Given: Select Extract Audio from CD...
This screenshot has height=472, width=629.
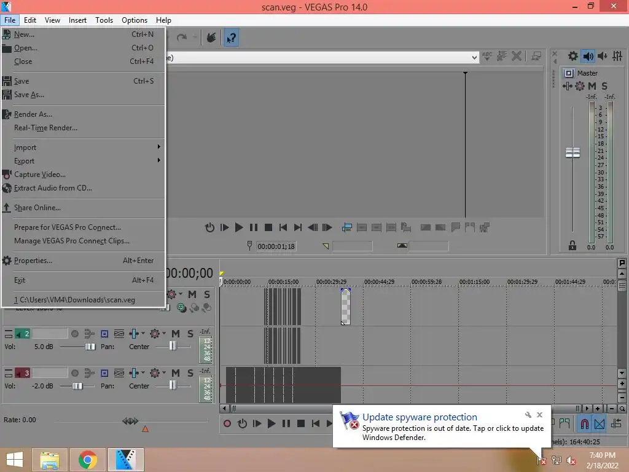Looking at the screenshot, I should pyautogui.click(x=83, y=188).
